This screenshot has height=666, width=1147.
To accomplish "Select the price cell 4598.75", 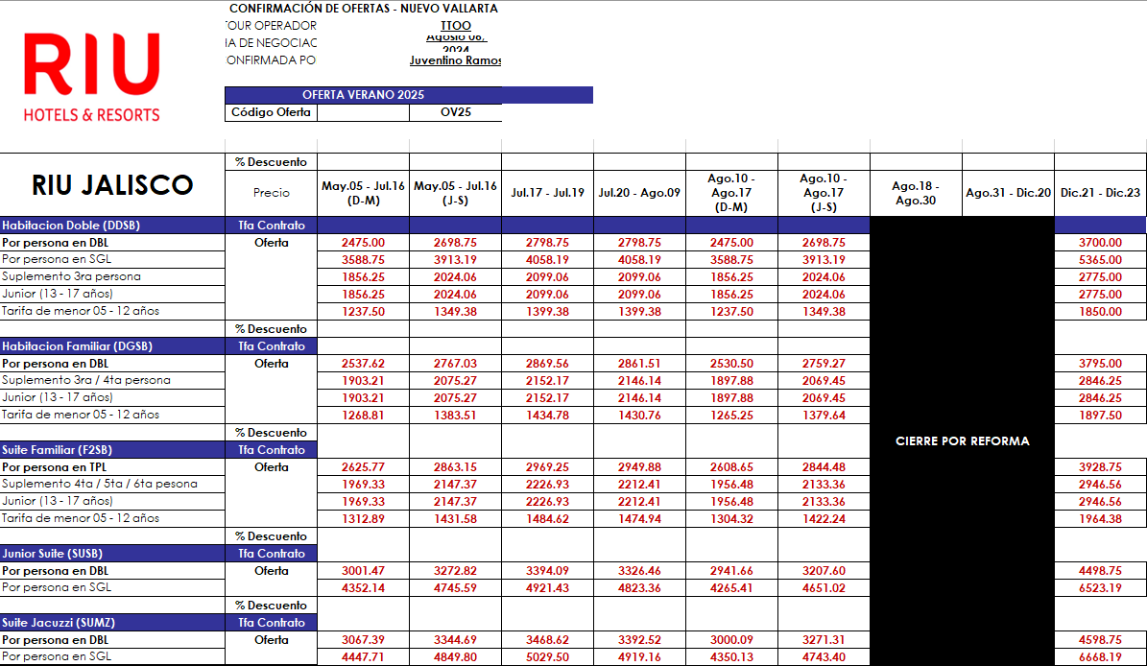I will tap(1100, 640).
